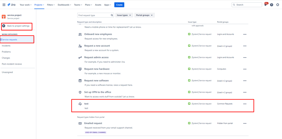282x139 pixels.
Task: Click the Request a new account icon
Action: (x=80, y=46)
